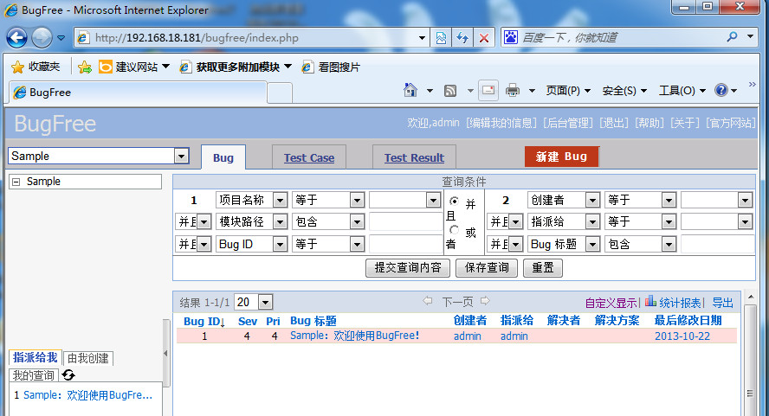
Task: Open the 指派给 field dropdown
Action: [592, 222]
